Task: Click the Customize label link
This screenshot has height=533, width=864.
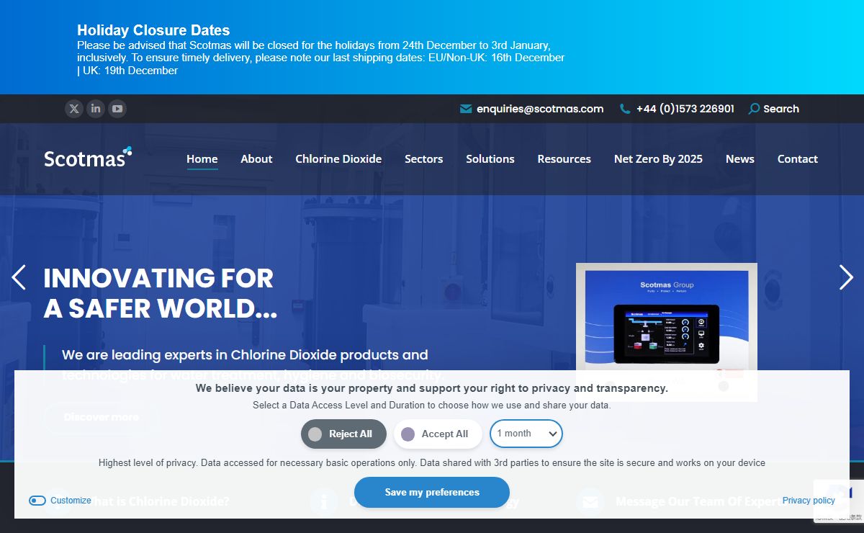Action: click(x=71, y=501)
